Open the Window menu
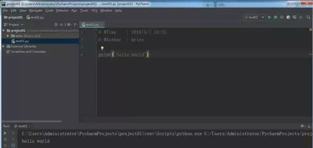This screenshot has width=313, height=148. (x=106, y=11)
